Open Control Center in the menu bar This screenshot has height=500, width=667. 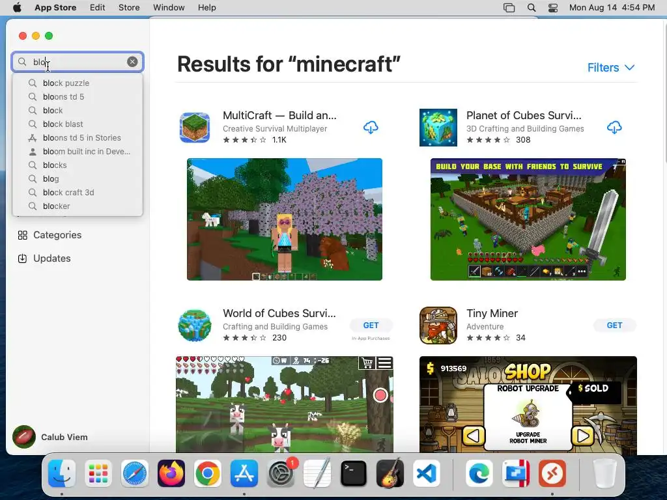point(552,7)
